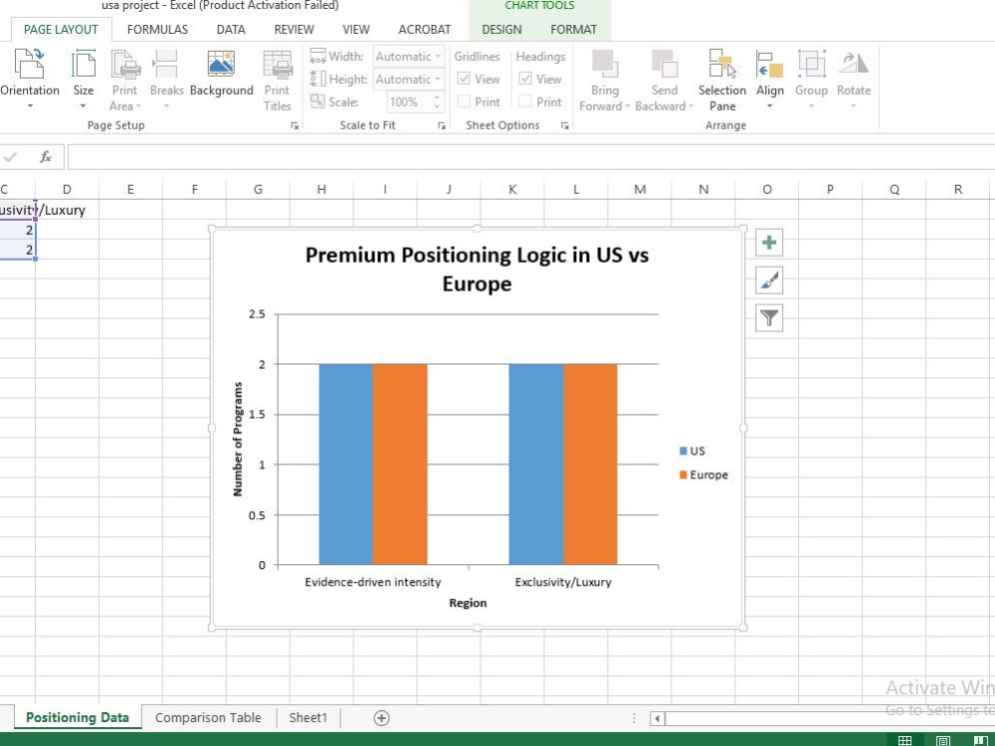Open the Breaks menu
Image resolution: width=995 pixels, height=746 pixels.
pyautogui.click(x=166, y=79)
